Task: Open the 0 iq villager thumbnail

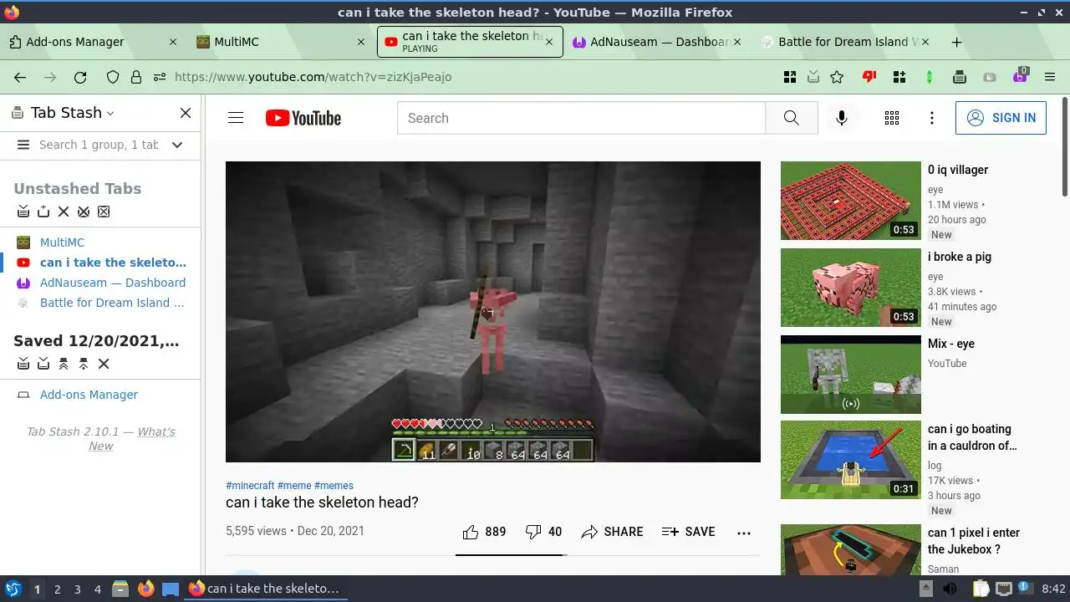Action: coord(851,201)
